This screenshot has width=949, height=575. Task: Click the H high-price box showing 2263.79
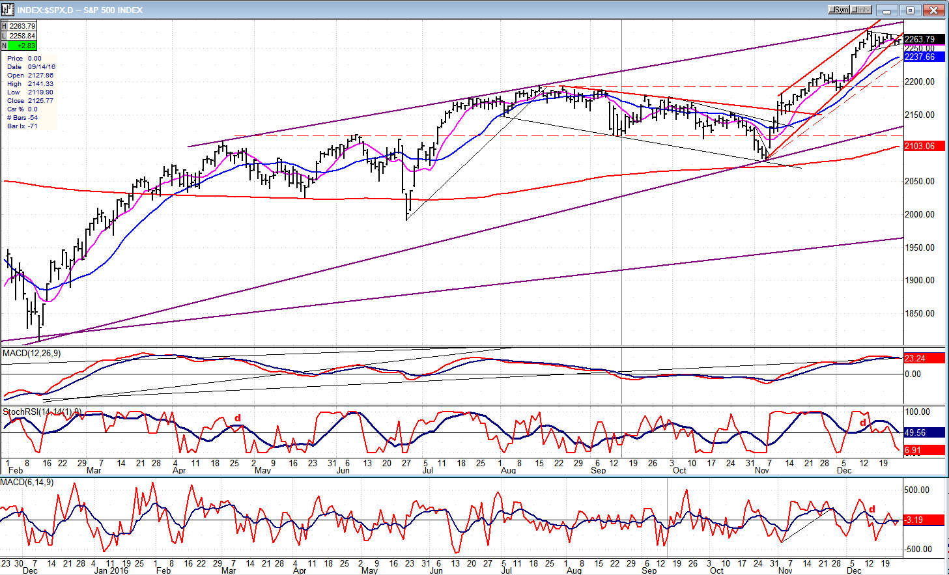point(19,27)
